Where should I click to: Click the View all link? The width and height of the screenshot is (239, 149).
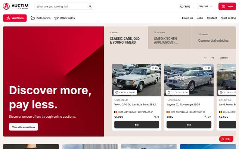[x=224, y=58]
